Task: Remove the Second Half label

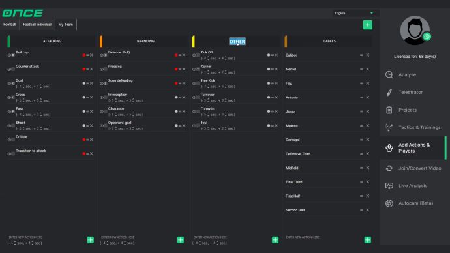Action: click(368, 210)
